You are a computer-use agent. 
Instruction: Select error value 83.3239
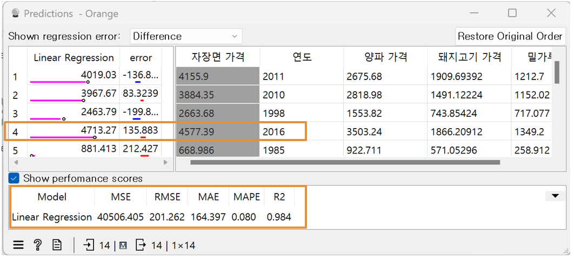141,94
